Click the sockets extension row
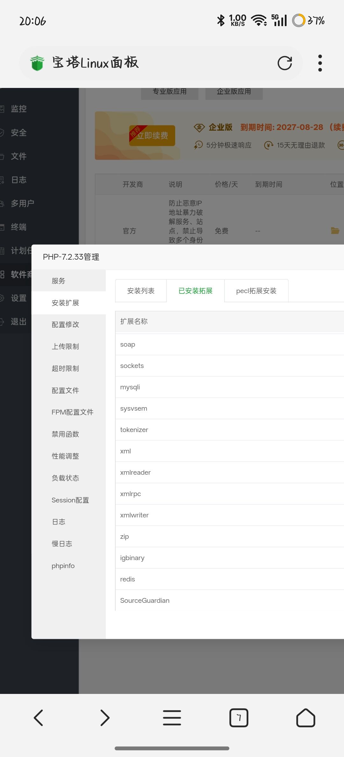This screenshot has width=344, height=757. click(230, 366)
